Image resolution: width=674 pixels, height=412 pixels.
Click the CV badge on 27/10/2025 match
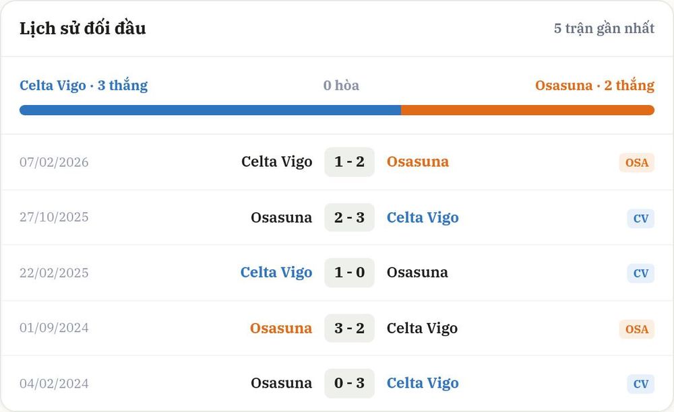pyautogui.click(x=640, y=218)
